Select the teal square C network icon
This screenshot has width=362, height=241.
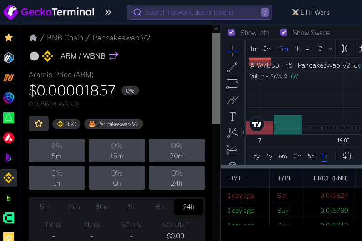pyautogui.click(x=9, y=218)
